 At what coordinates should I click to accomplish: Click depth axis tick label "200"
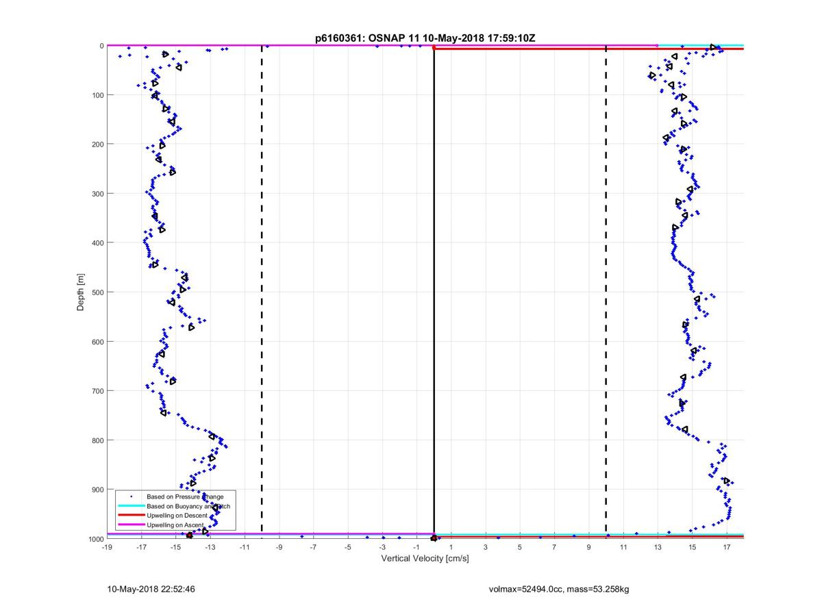(x=97, y=144)
